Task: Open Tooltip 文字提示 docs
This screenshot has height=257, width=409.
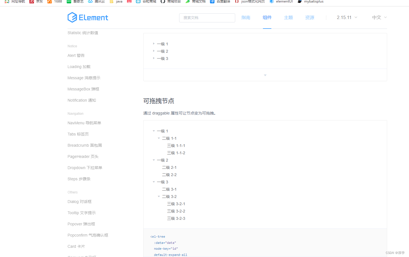Action: pos(82,213)
